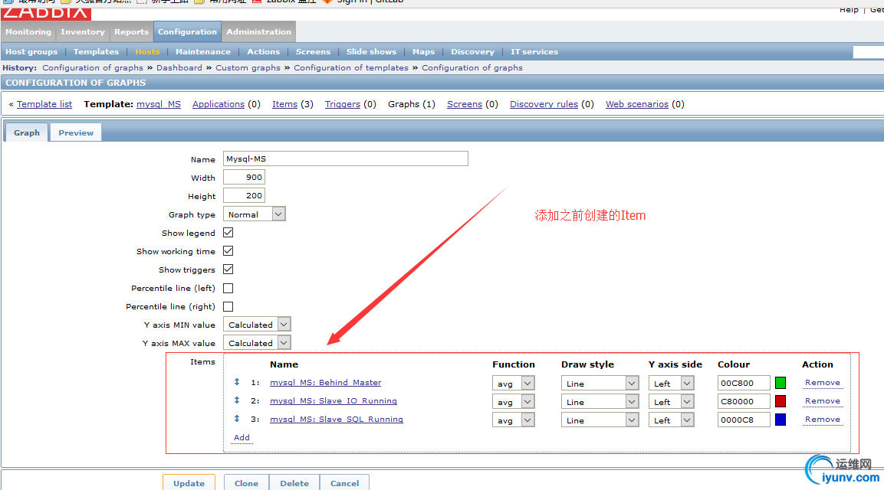Open the Template list link
884x490 pixels.
pyautogui.click(x=44, y=104)
